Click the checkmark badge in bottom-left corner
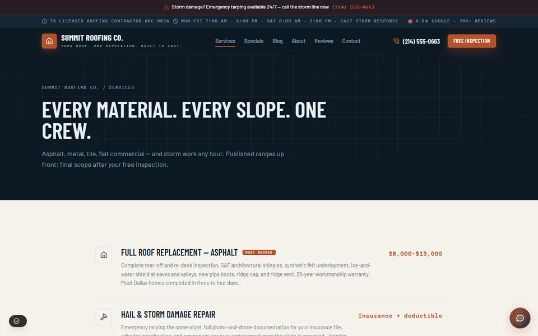The height and width of the screenshot is (336, 538). click(18, 321)
